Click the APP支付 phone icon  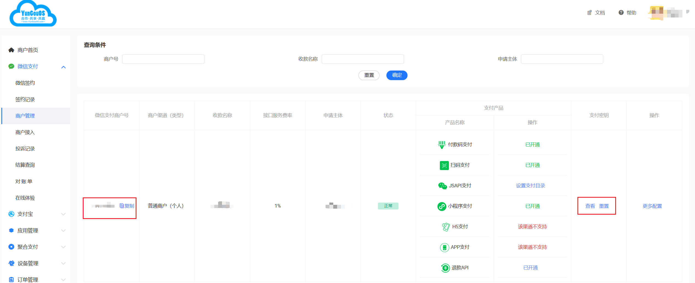tap(444, 247)
